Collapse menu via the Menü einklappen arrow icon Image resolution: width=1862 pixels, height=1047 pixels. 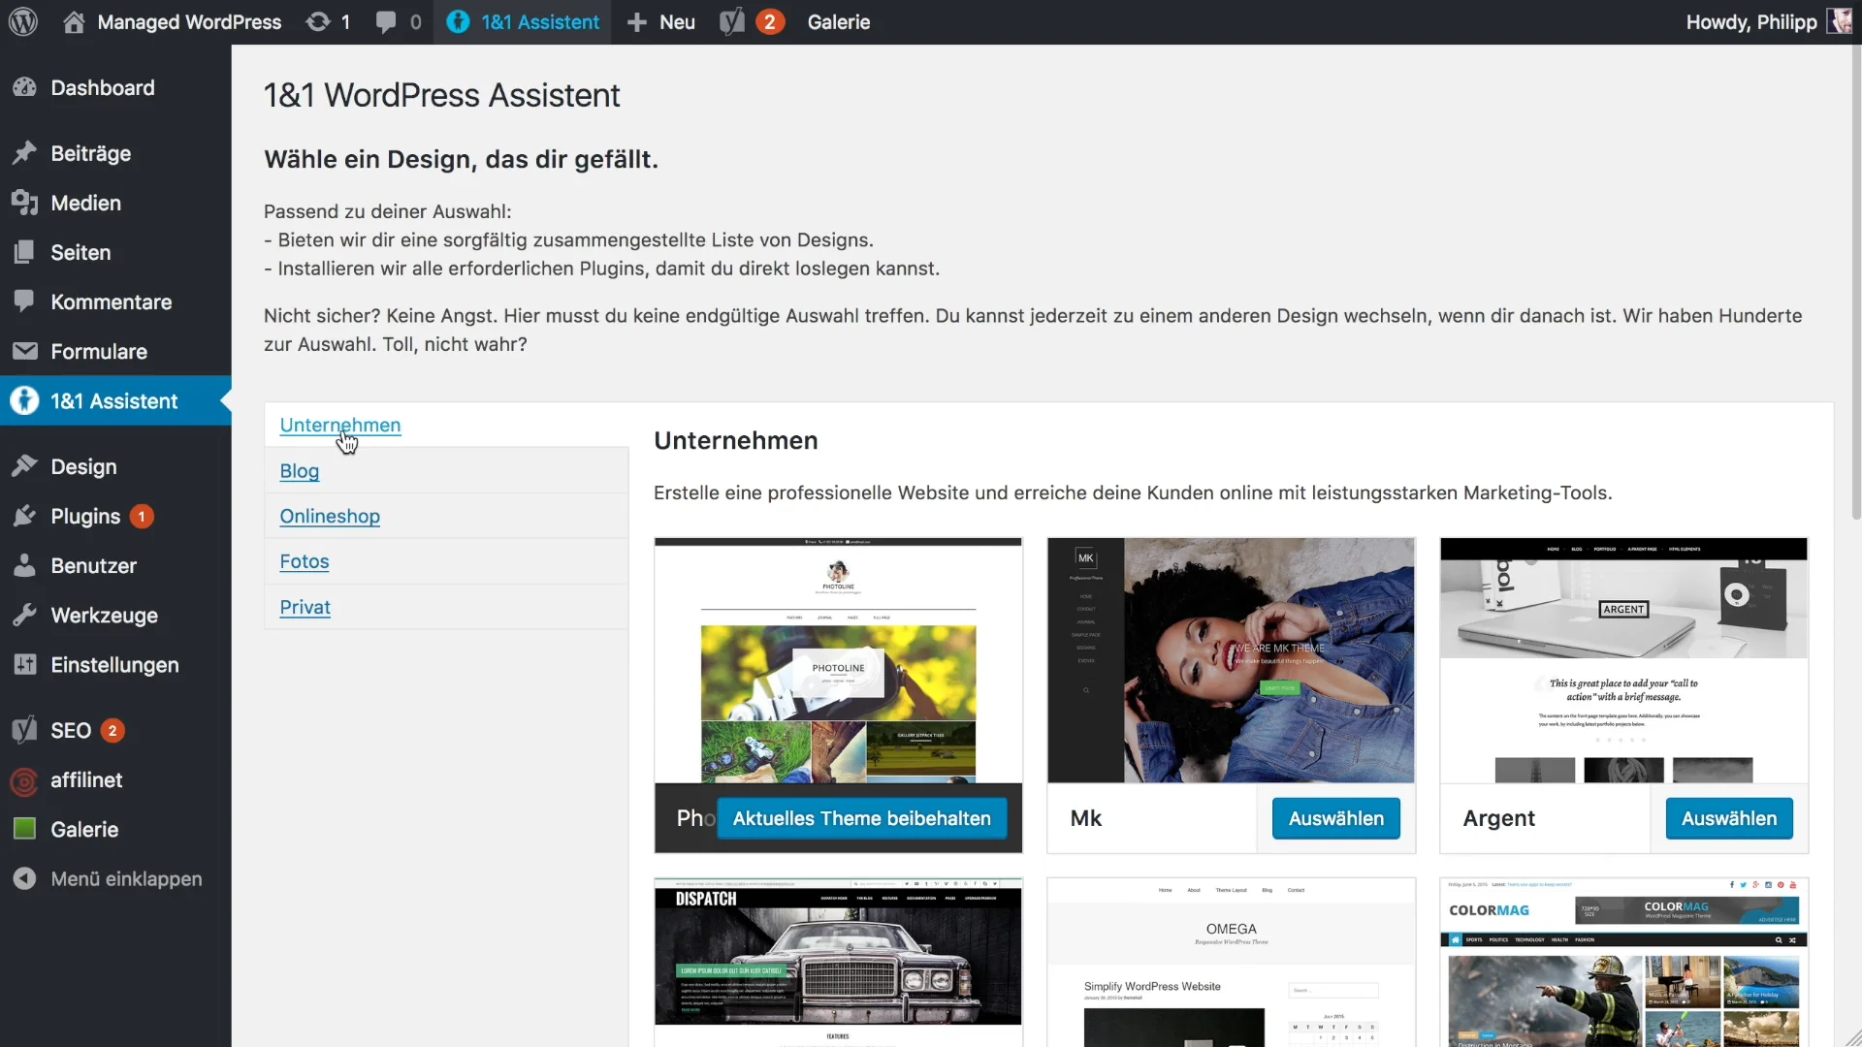click(x=25, y=878)
